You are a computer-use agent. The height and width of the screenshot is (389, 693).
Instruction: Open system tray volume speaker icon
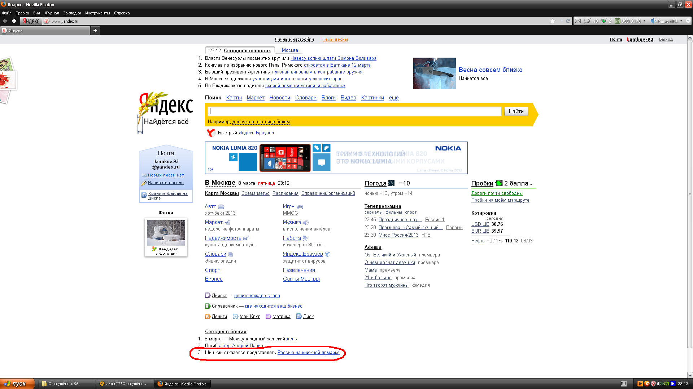(660, 384)
